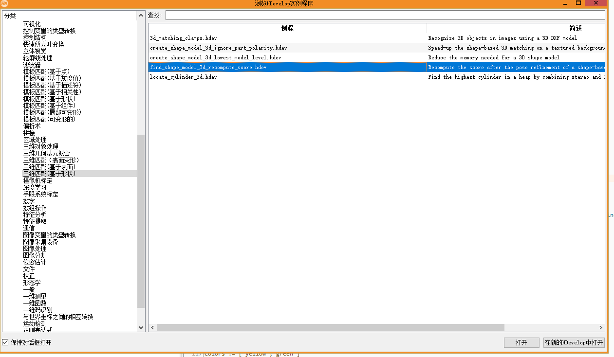Screen dimensions: 614x357
Task: Click example list horizontal scroll-right arrow
Action: click(x=601, y=328)
